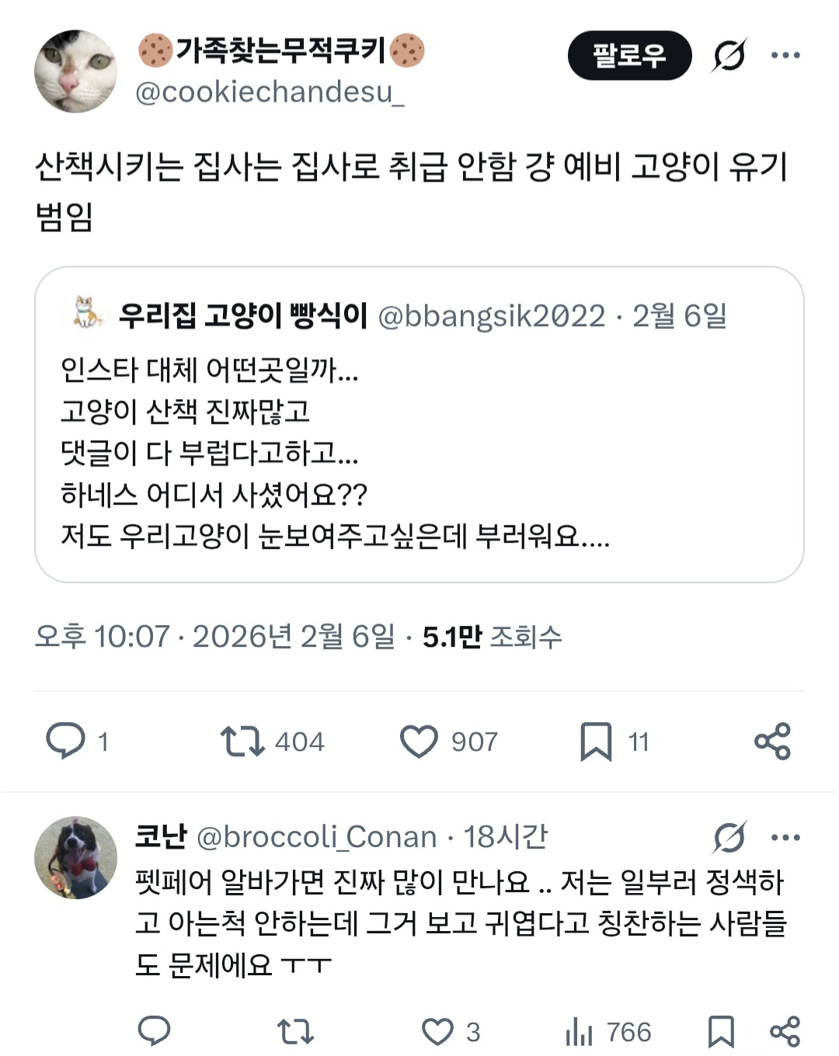Like Conan's reply with 3 likes
Image resolution: width=839 pixels, height=1056 pixels.
point(437,1031)
